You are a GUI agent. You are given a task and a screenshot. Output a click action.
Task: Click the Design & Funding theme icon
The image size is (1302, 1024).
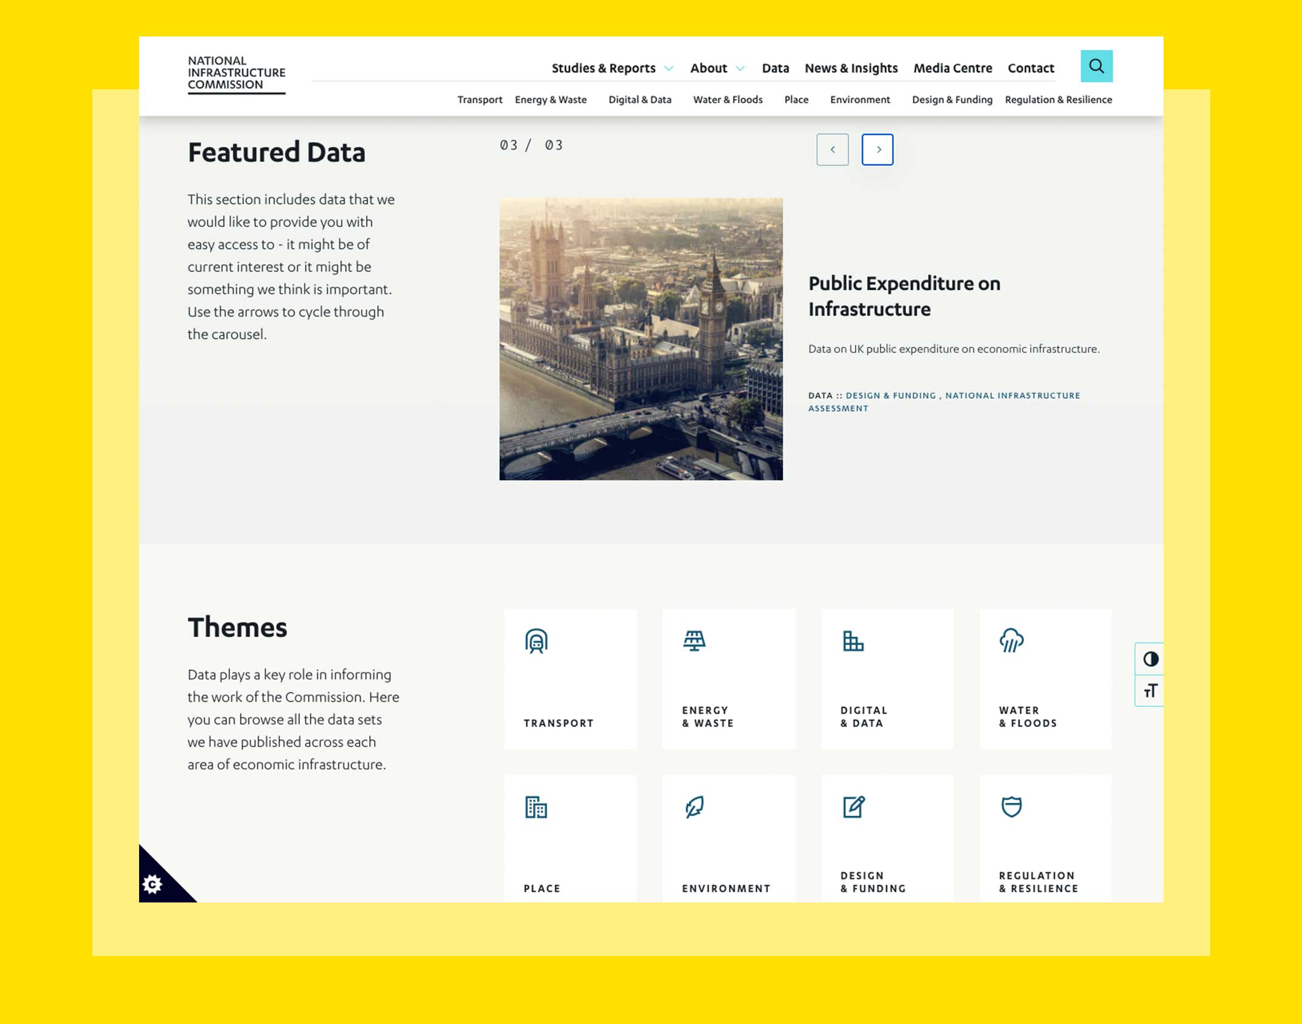pyautogui.click(x=854, y=805)
